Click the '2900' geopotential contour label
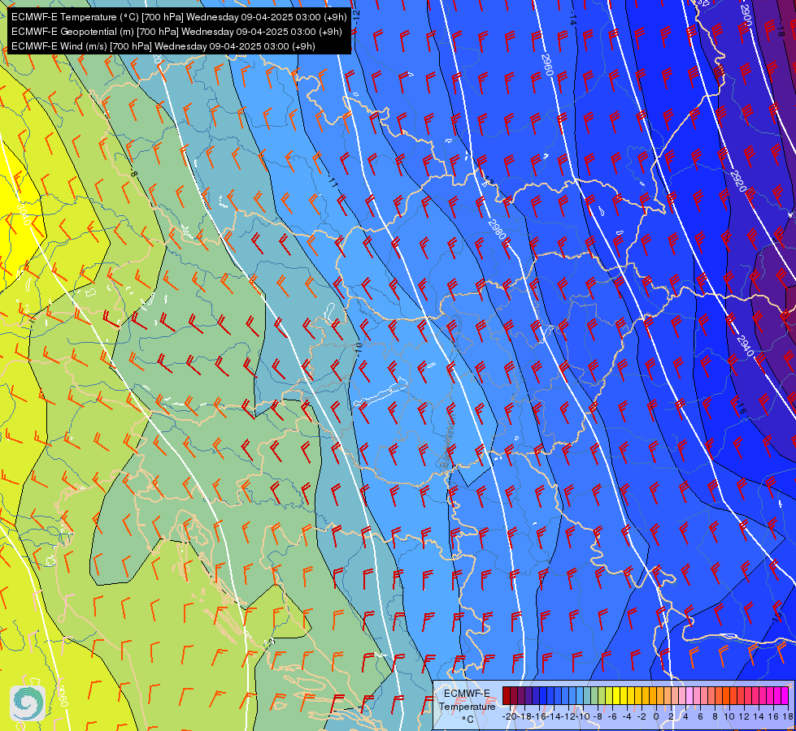The width and height of the screenshot is (796, 731). [746, 15]
